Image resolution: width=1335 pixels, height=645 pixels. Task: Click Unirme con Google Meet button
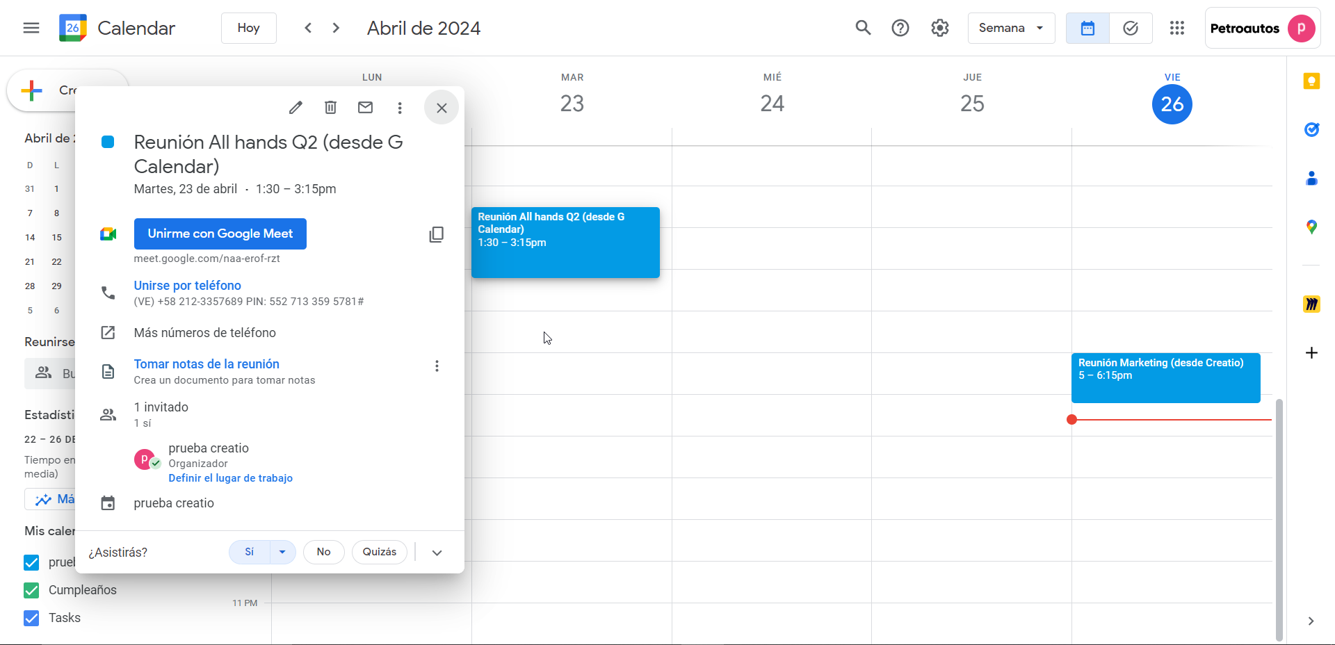220,234
